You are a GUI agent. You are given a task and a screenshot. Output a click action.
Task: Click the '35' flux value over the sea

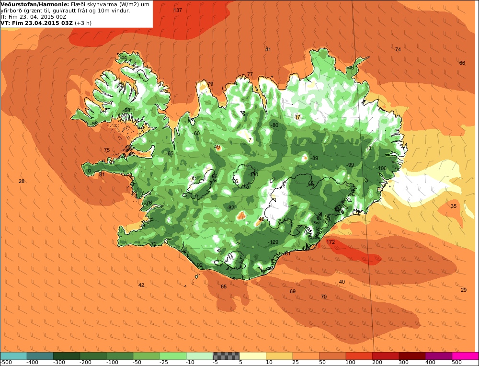[x=453, y=206]
